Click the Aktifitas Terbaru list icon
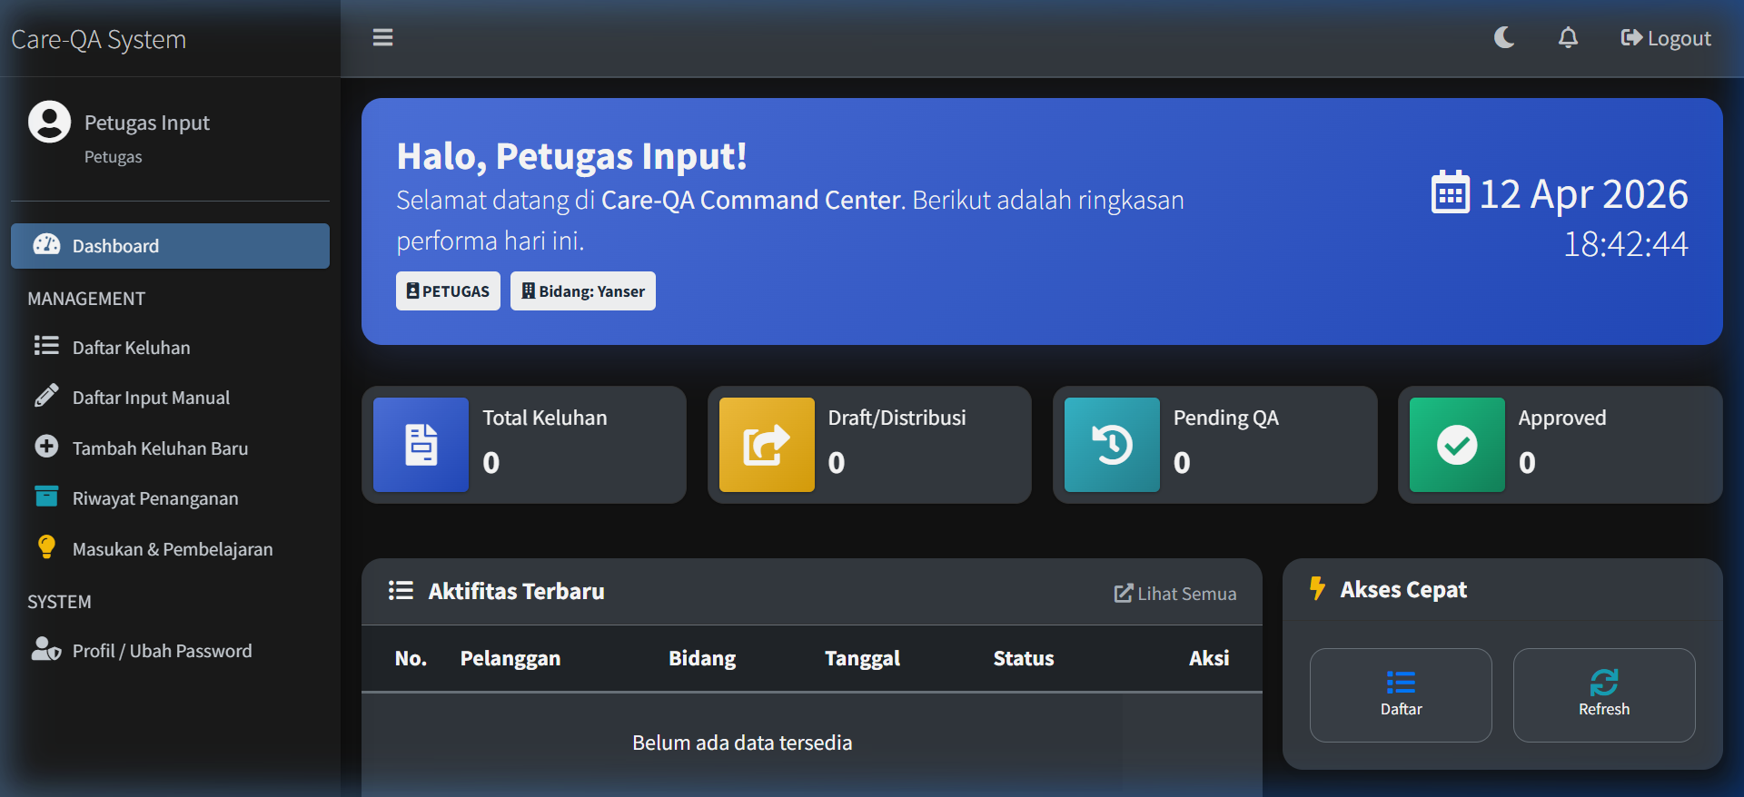This screenshot has height=797, width=1744. (401, 591)
